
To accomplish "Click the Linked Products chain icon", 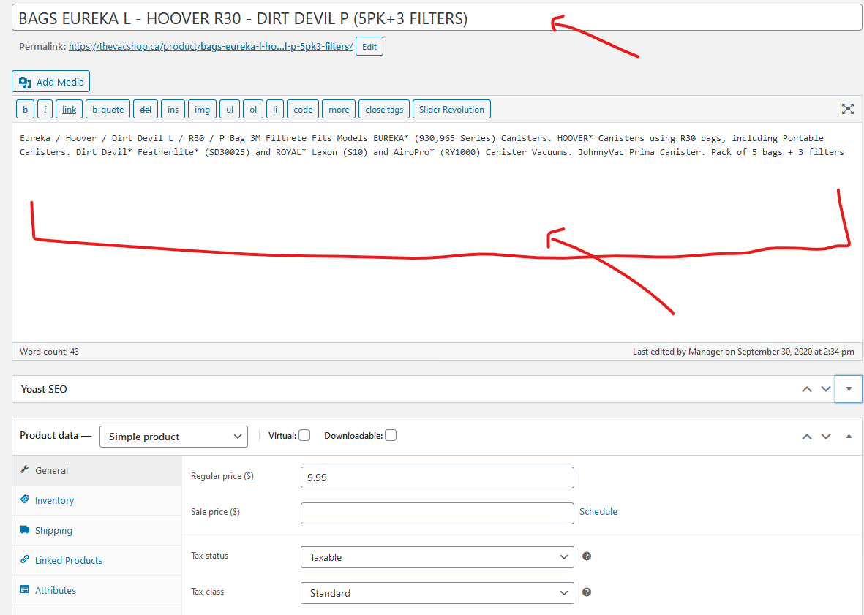I will click(25, 559).
